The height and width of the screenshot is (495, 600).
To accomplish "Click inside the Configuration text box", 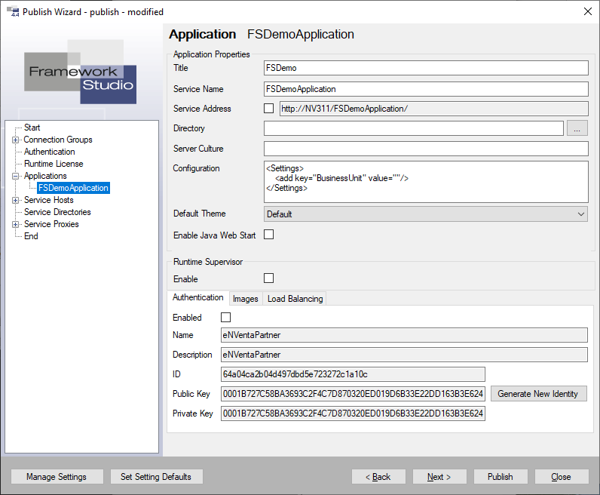I will [426, 182].
